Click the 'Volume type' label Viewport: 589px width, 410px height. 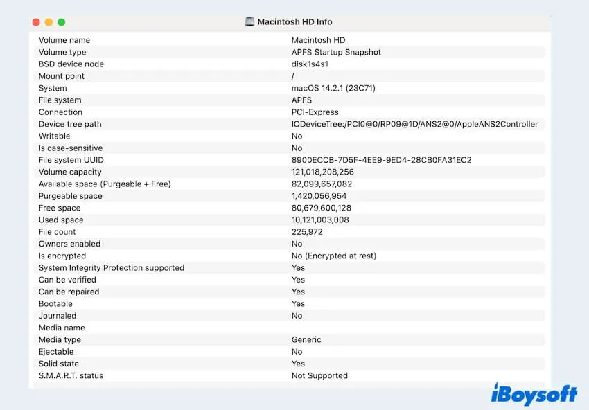coord(62,52)
